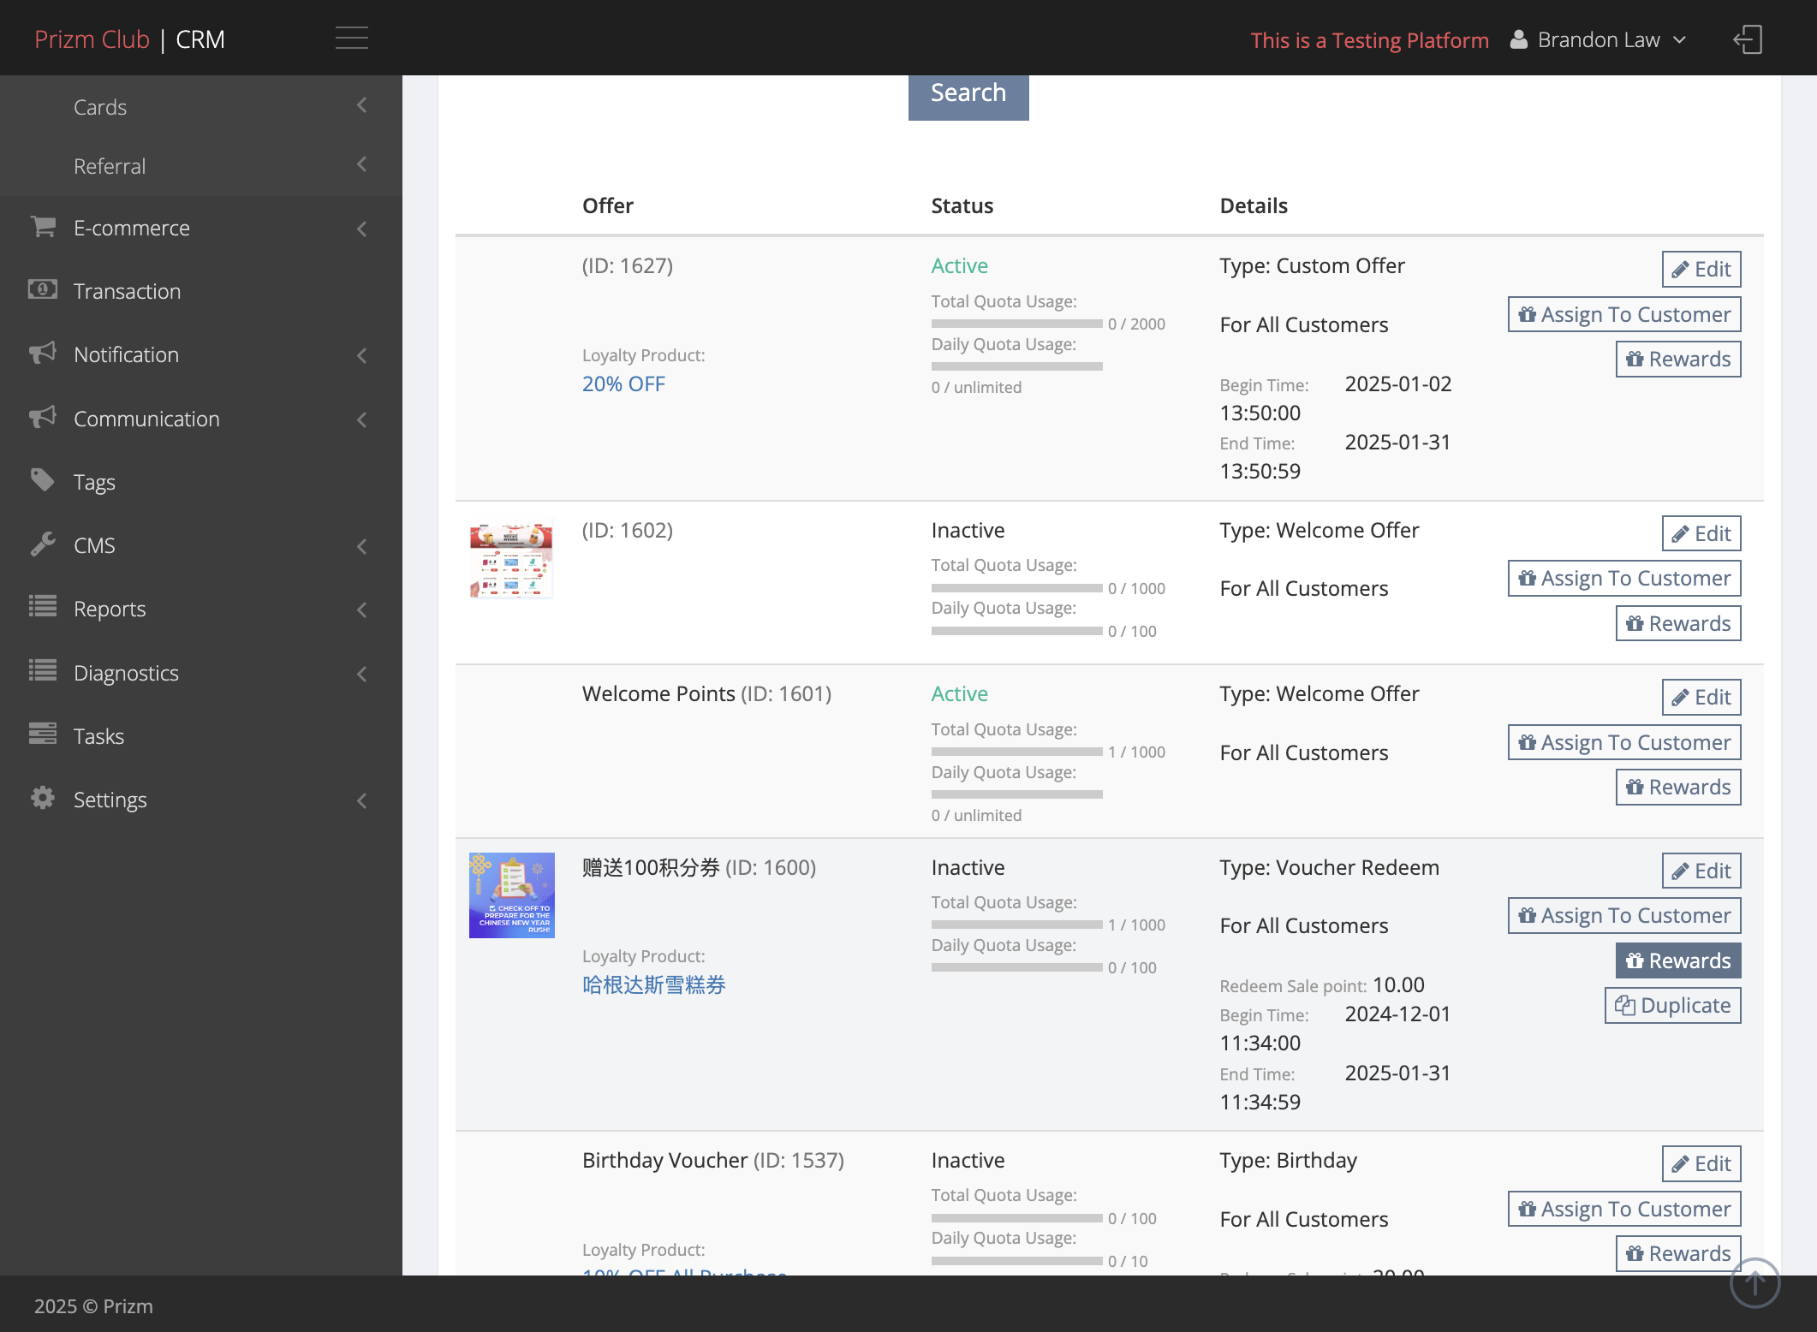The image size is (1817, 1332).
Task: Open Rewards for Welcome Points offer
Action: pyautogui.click(x=1678, y=787)
